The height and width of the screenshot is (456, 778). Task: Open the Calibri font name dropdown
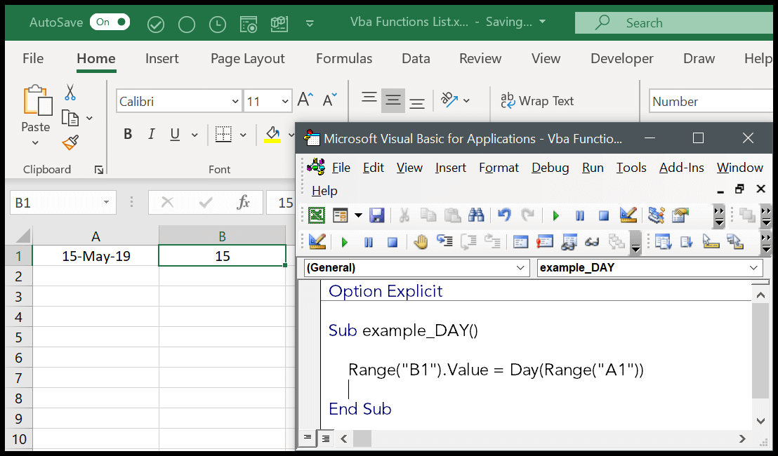(235, 102)
